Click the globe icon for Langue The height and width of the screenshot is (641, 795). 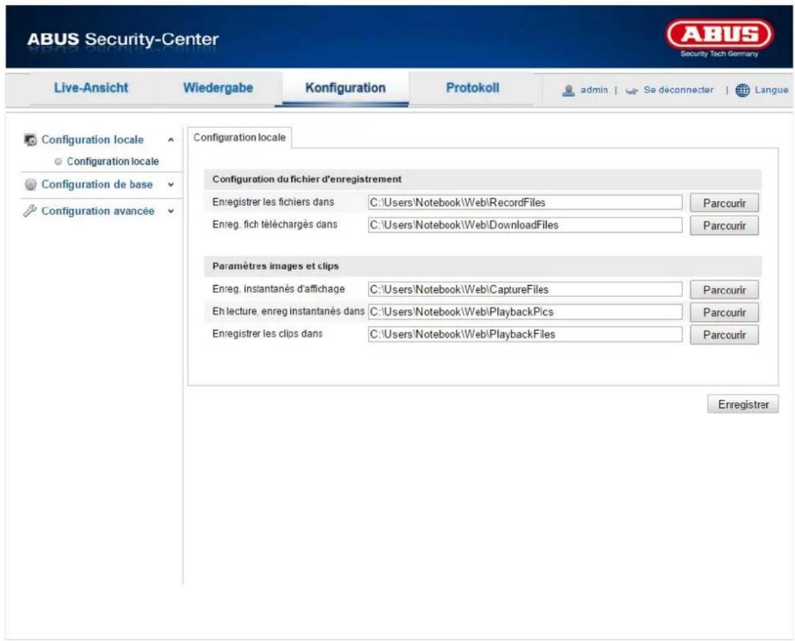[x=742, y=90]
